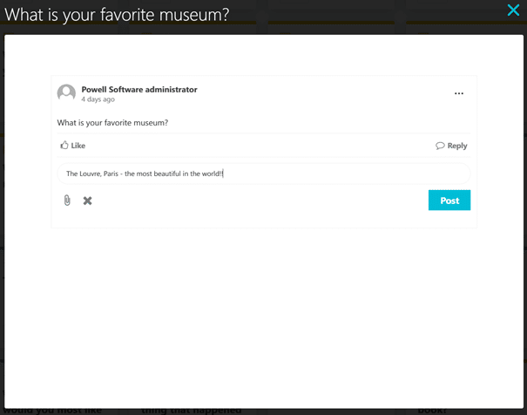Discard the reply with the X icon
The height and width of the screenshot is (415, 527).
(87, 201)
